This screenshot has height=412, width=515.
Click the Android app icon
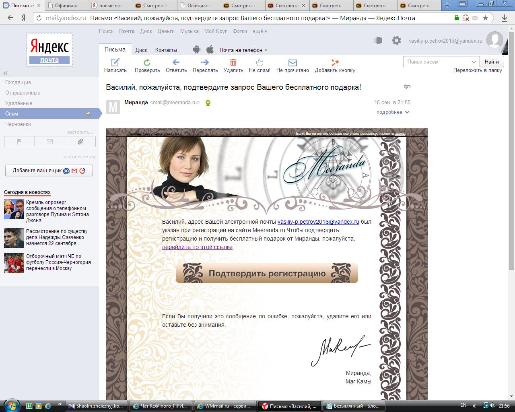196,49
